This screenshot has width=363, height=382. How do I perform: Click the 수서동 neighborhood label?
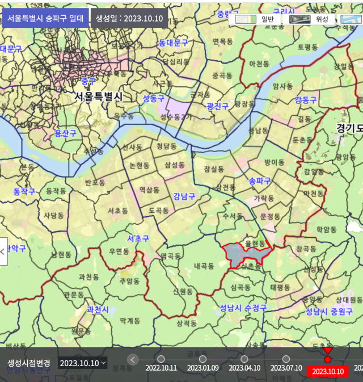point(233,216)
